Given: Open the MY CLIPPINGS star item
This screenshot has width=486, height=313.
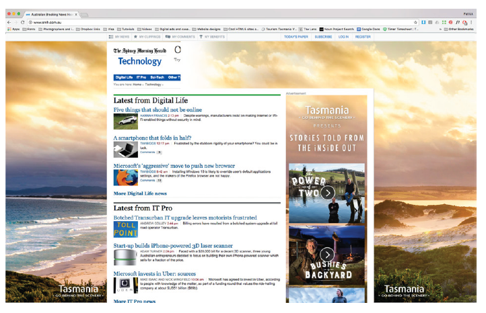Looking at the screenshot, I should (147, 36).
